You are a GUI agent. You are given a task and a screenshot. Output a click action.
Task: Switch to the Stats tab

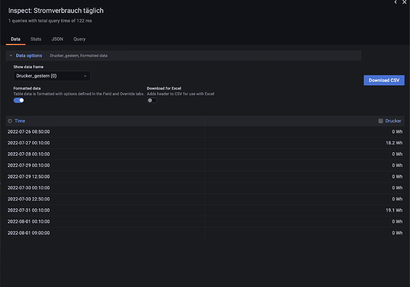[36, 39]
